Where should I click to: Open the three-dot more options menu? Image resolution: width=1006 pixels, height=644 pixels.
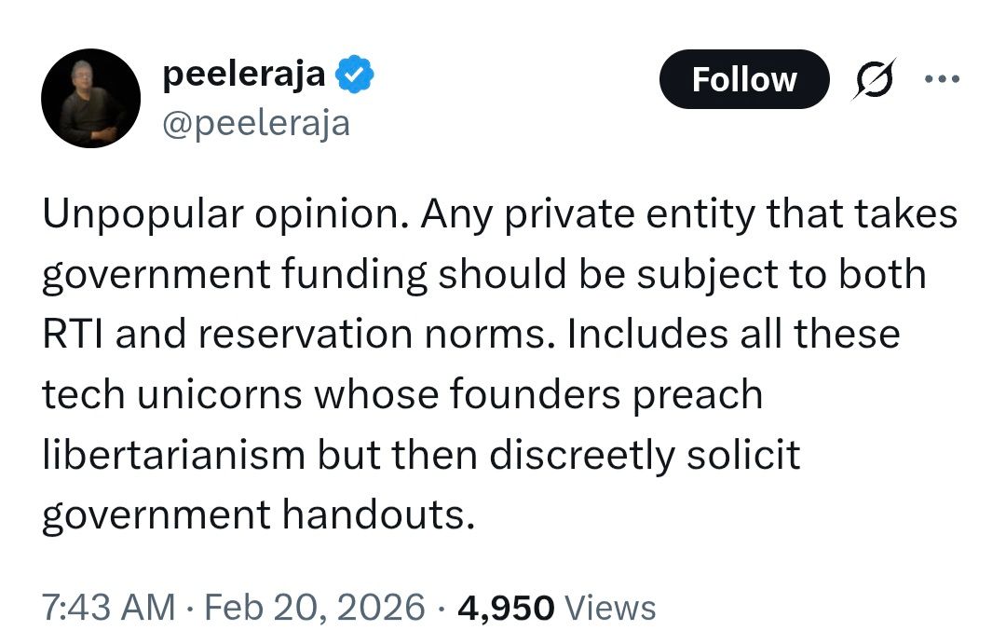(941, 78)
